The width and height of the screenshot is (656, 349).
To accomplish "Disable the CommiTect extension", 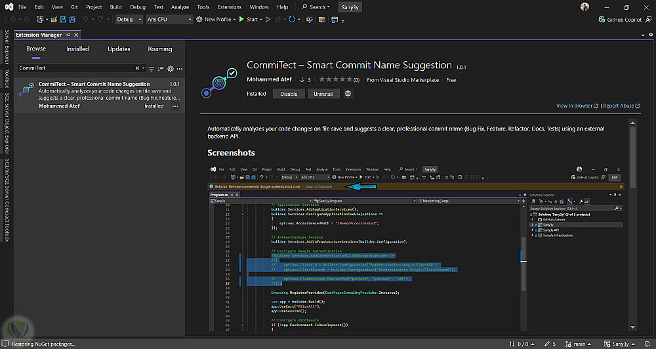I will pyautogui.click(x=289, y=94).
